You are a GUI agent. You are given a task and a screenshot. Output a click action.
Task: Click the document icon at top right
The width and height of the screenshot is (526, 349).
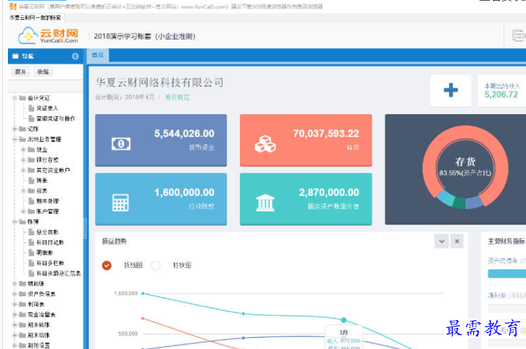[518, 35]
